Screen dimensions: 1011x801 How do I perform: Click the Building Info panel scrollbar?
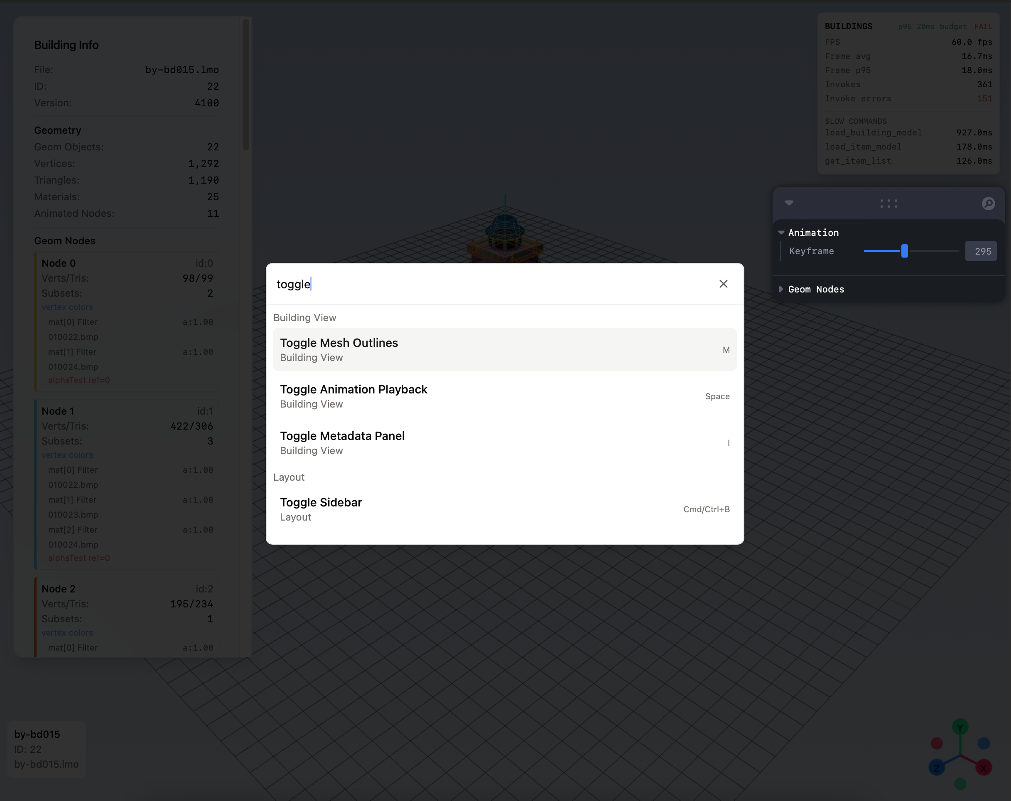(x=246, y=84)
